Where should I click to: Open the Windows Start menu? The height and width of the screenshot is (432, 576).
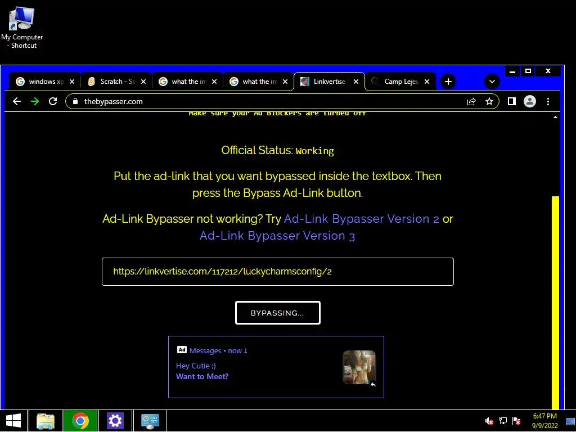click(13, 421)
